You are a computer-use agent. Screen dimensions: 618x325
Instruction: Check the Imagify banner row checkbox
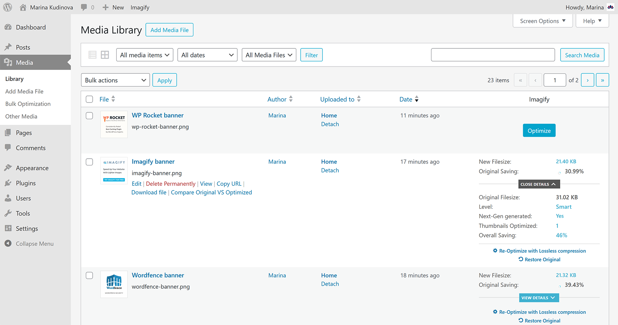tap(89, 162)
